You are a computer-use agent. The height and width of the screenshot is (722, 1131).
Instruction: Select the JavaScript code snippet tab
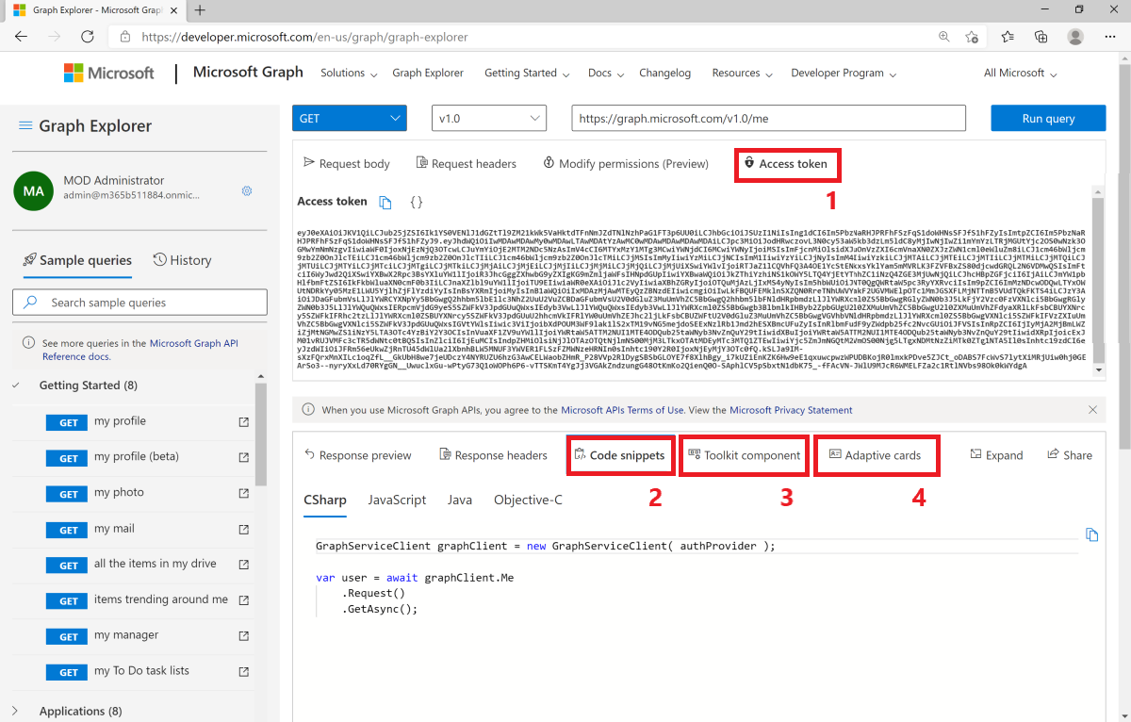pyautogui.click(x=397, y=500)
